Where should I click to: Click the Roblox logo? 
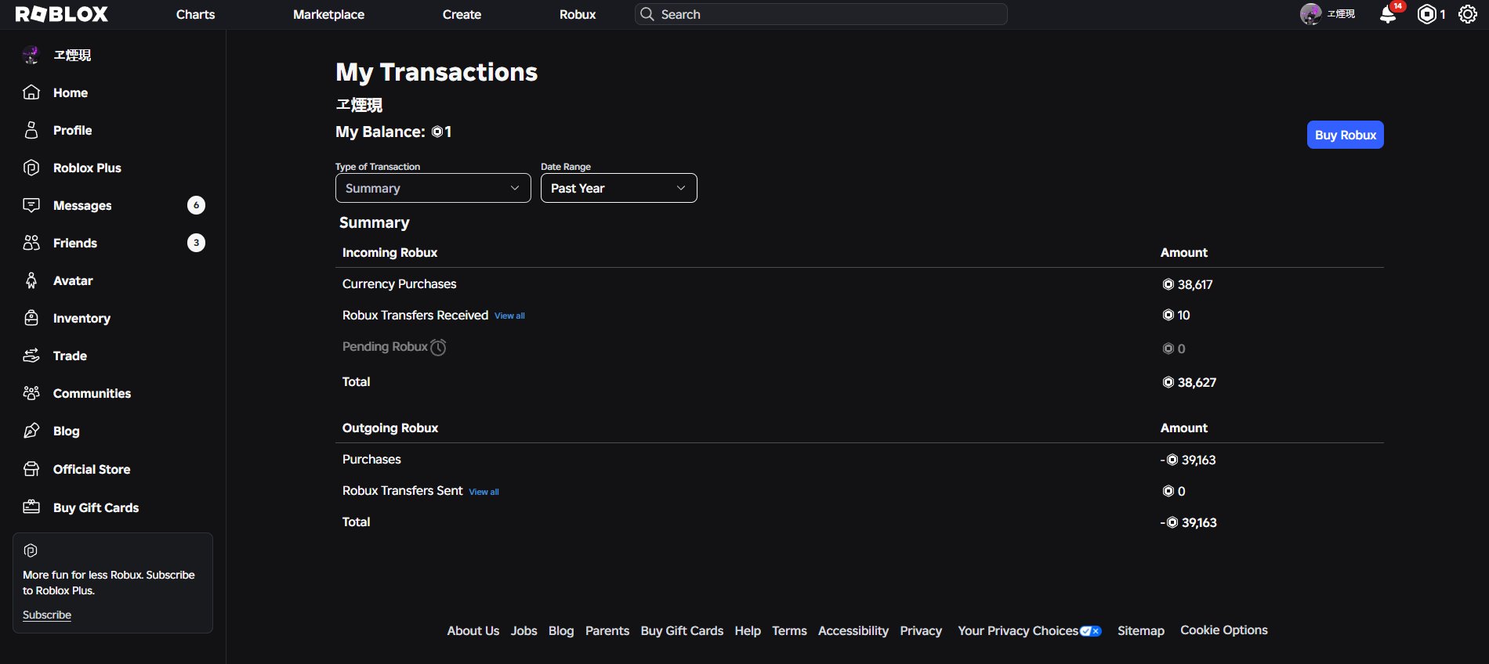[x=61, y=14]
